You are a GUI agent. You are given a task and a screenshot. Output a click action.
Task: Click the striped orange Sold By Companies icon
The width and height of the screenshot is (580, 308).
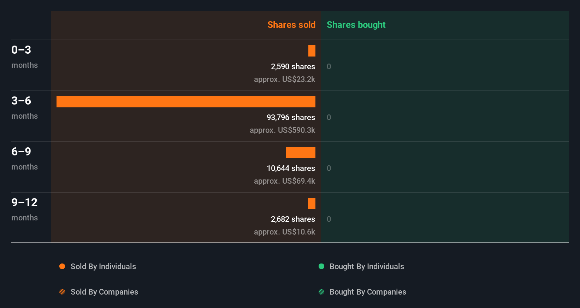(62, 292)
